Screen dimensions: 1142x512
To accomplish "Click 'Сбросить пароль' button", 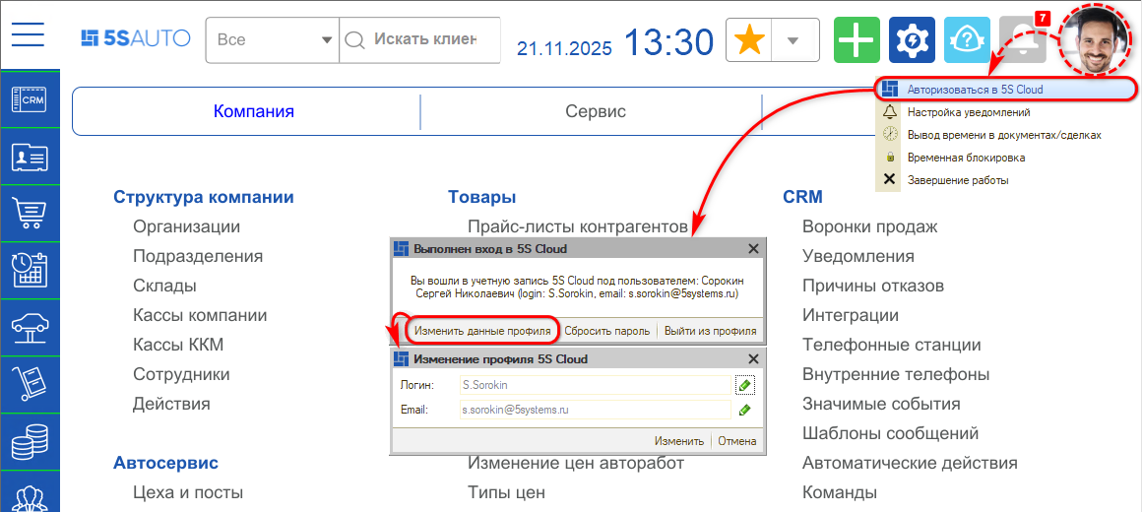I will pos(607,331).
